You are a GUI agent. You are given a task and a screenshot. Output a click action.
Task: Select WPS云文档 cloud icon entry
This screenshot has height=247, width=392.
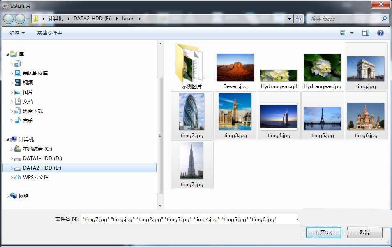(18, 177)
